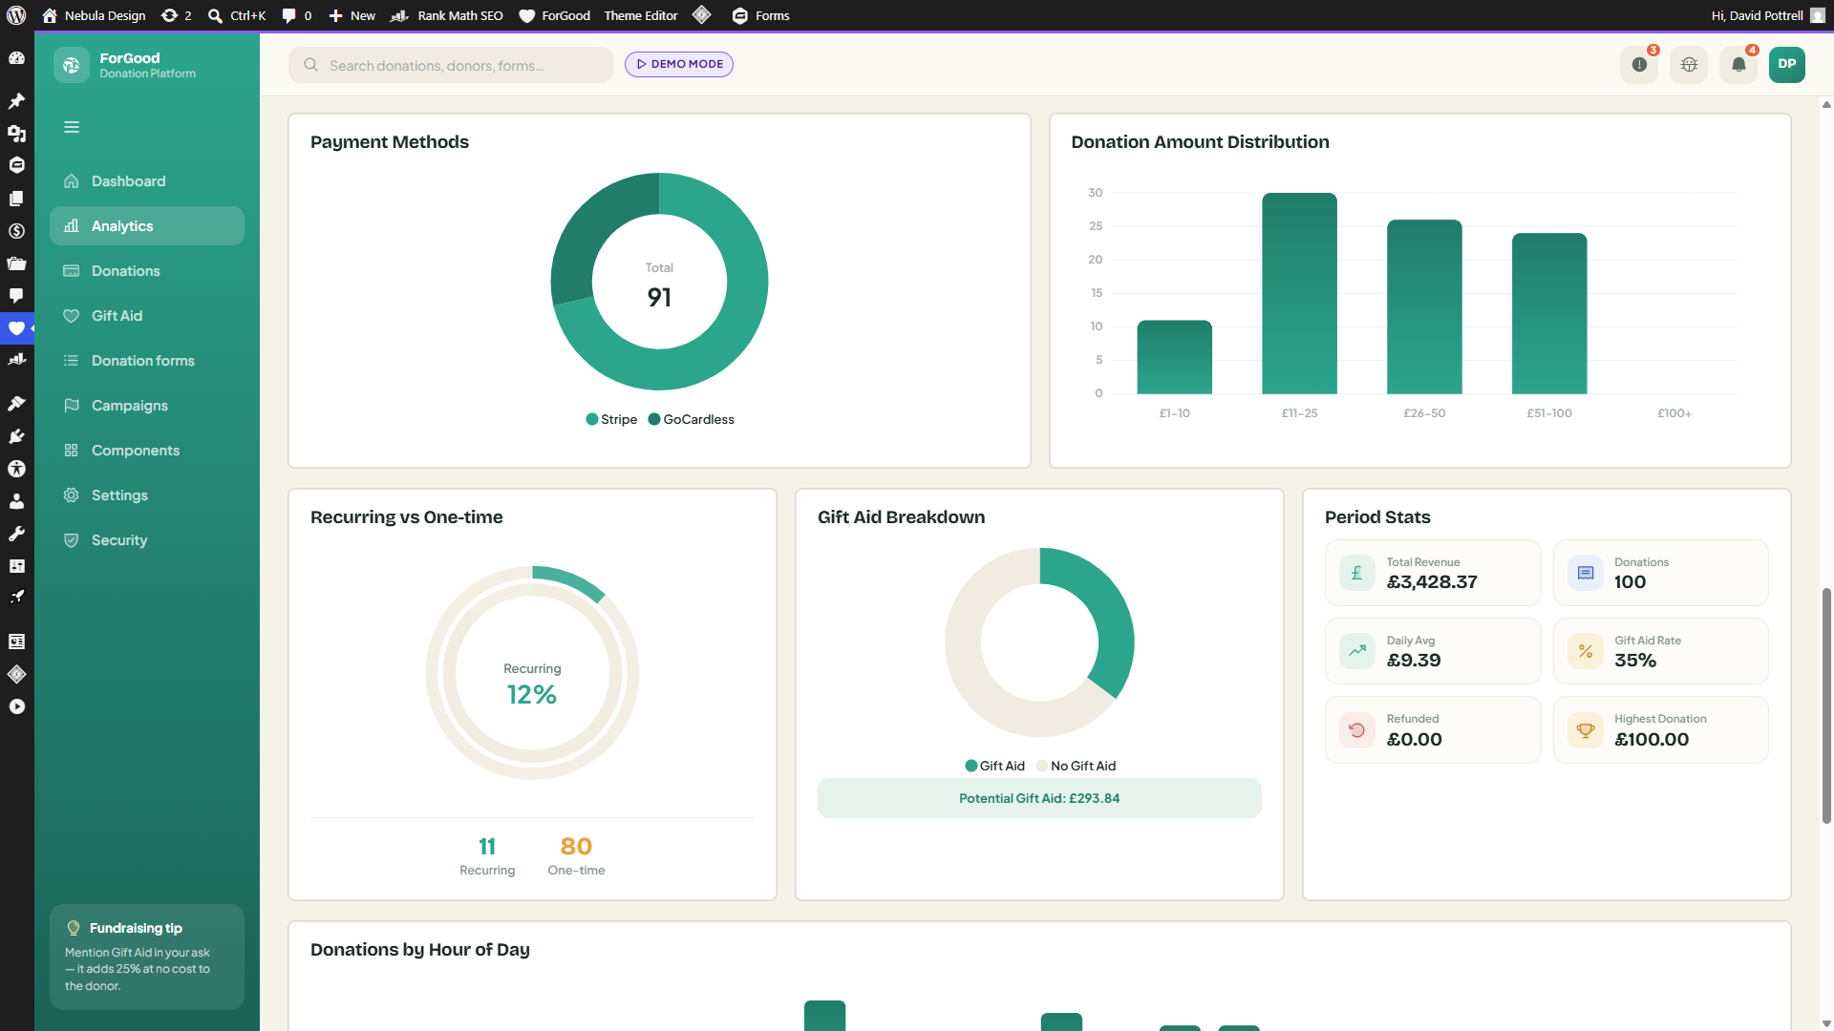Click the £1–10 bar in distribution chart
Image resolution: width=1834 pixels, height=1031 pixels.
(1174, 357)
